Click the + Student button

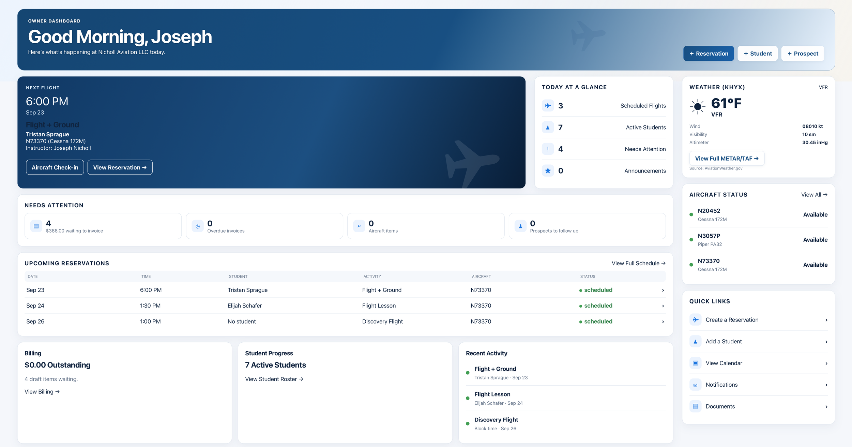[x=758, y=54]
